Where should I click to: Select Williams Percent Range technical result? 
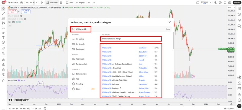point(131,39)
